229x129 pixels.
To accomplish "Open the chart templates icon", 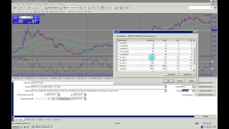I will click(x=126, y=8).
